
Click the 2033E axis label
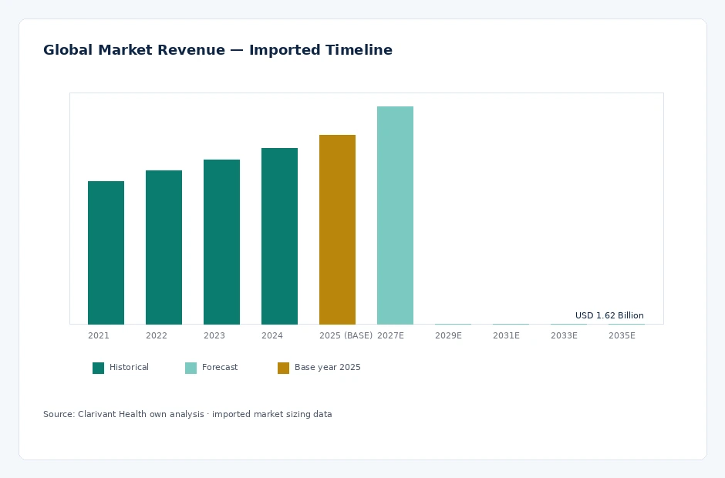[x=564, y=335]
